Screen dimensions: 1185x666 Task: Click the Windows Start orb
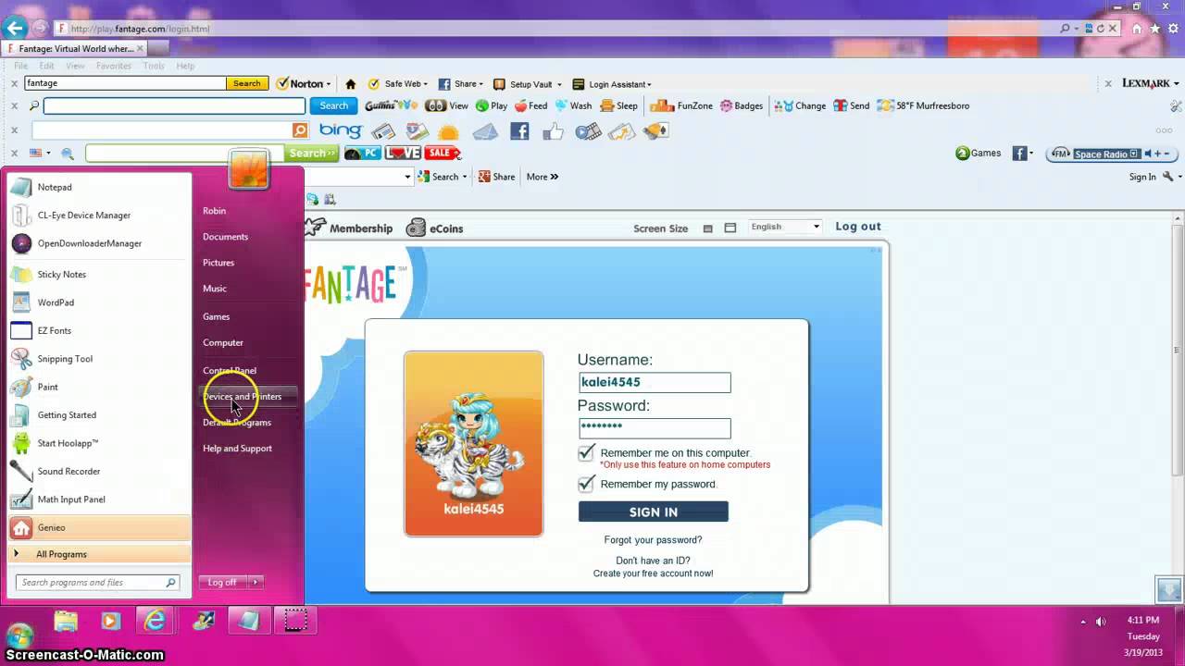(x=19, y=635)
